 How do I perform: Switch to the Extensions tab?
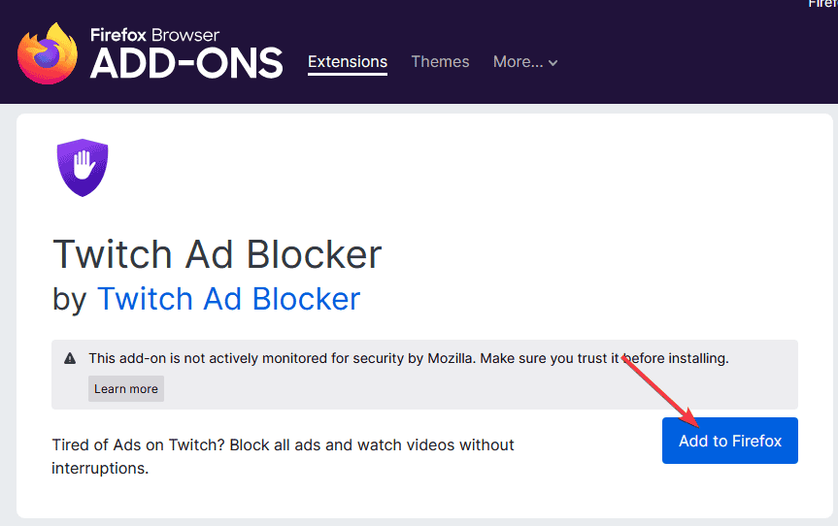[348, 62]
